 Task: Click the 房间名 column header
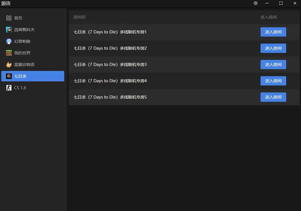pyautogui.click(x=80, y=17)
